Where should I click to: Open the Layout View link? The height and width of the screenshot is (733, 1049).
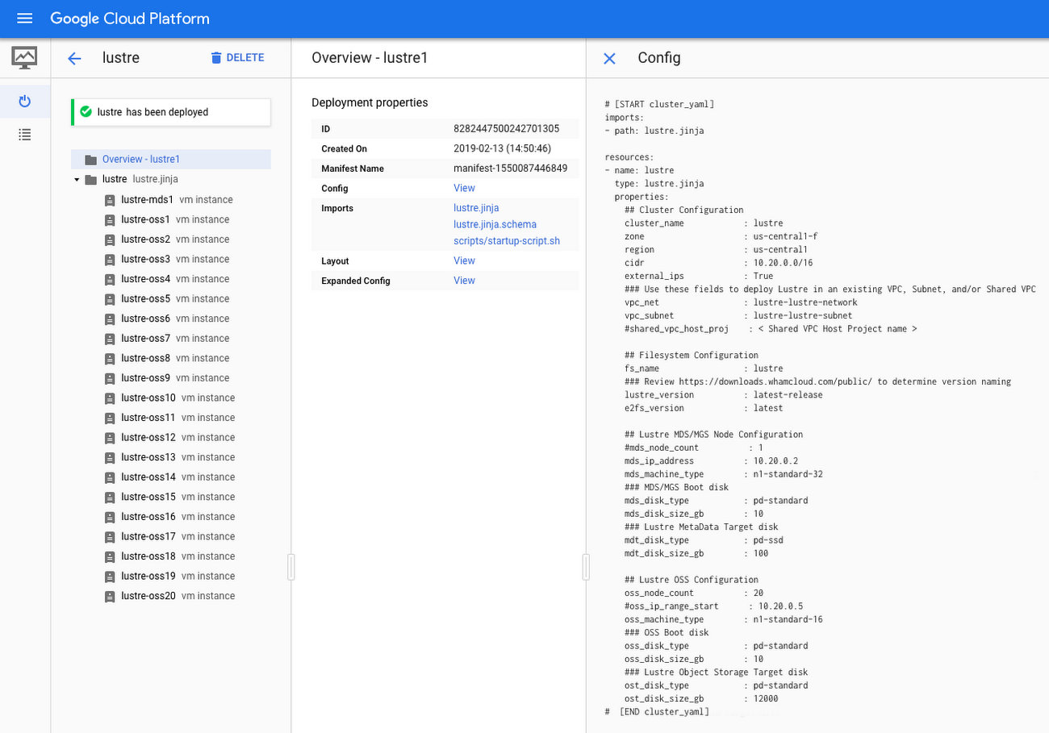[x=464, y=260]
